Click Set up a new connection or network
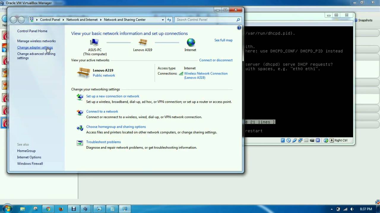The image size is (380, 213). (113, 96)
